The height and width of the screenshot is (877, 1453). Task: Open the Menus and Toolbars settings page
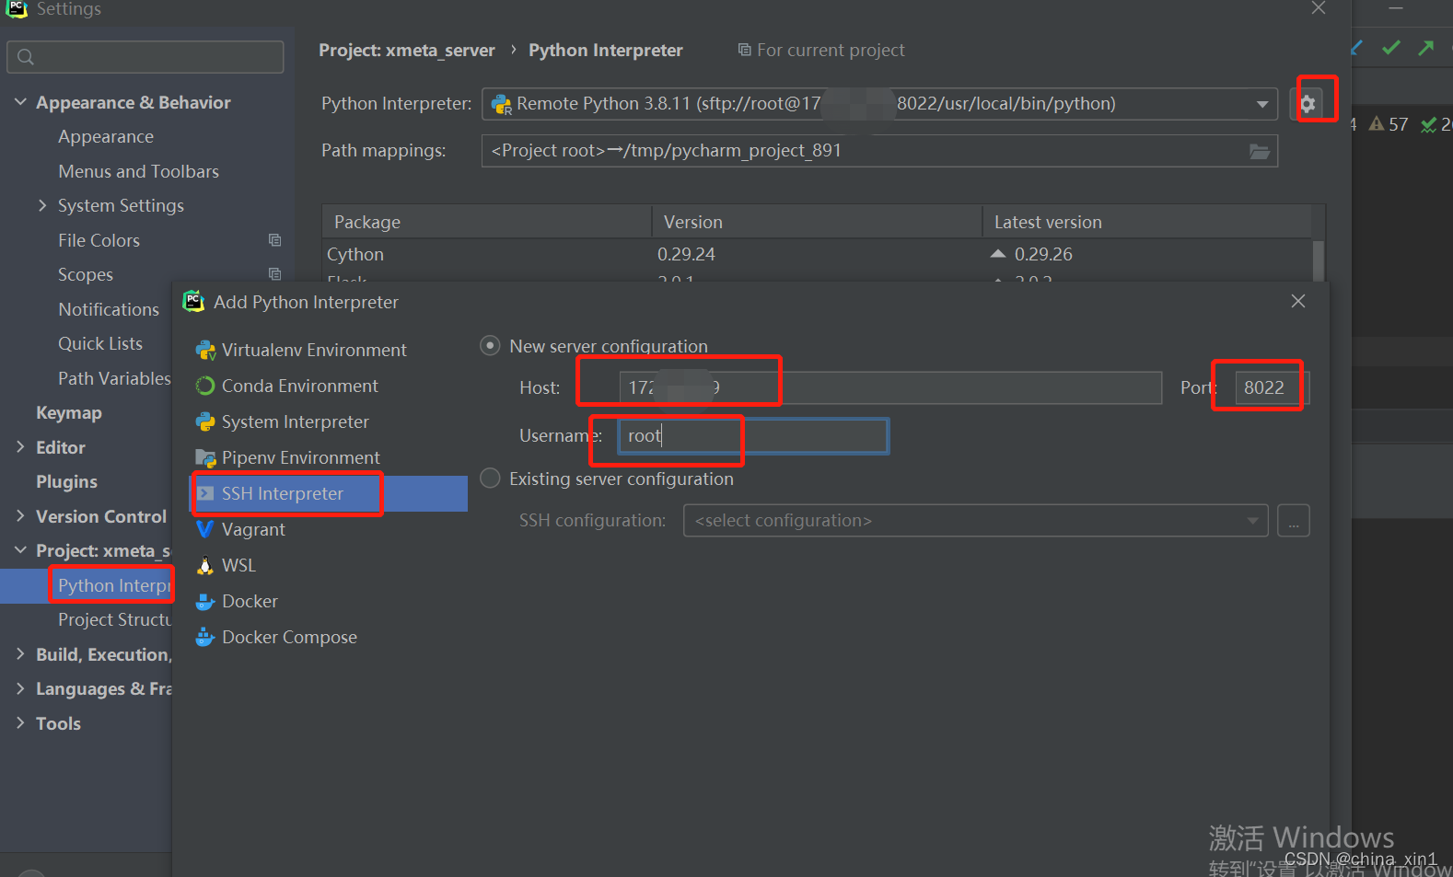pos(139,171)
